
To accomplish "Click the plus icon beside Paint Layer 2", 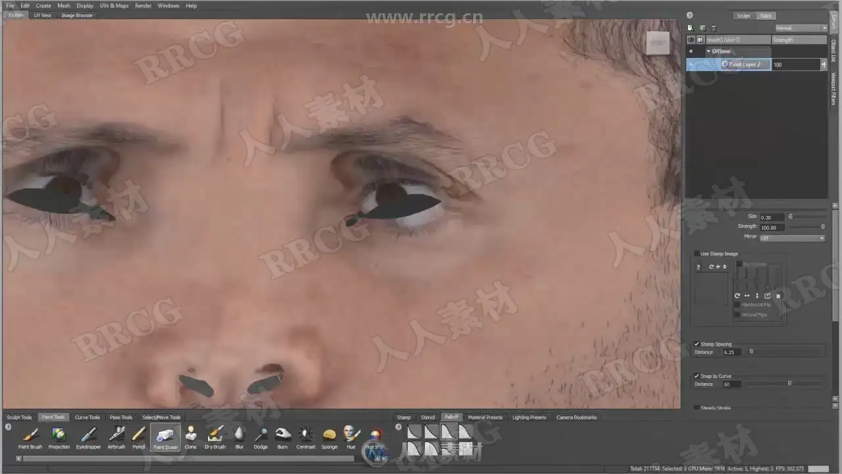I will (824, 65).
